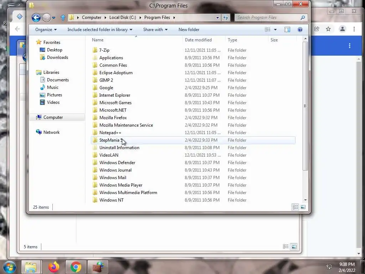This screenshot has width=365, height=274.
Task: Select the 7-Zip folder icon
Action: pos(95,50)
